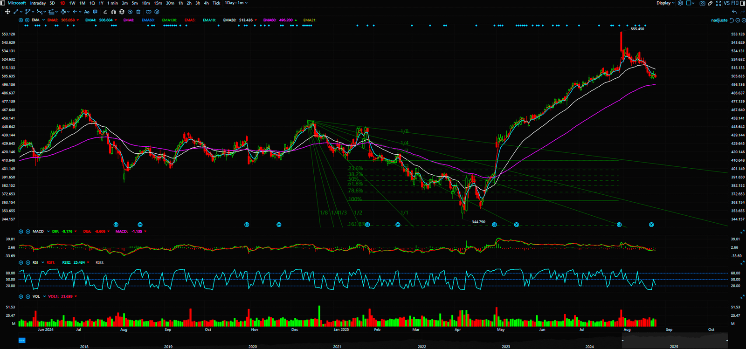Click the text annotation (Aa) tool

pyautogui.click(x=87, y=12)
